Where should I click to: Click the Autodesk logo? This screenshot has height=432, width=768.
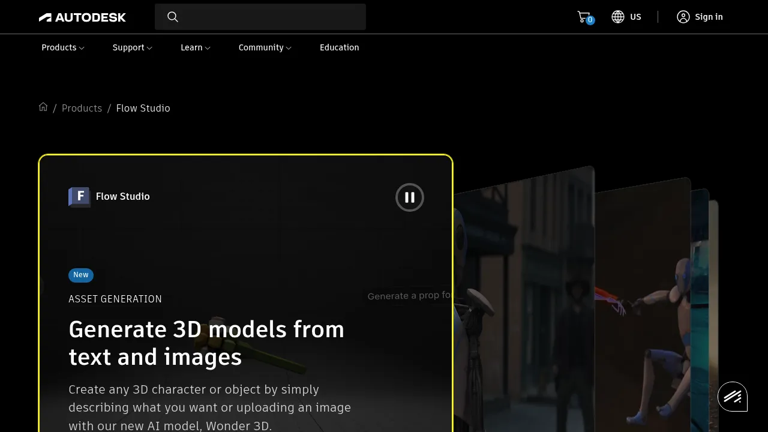pos(82,17)
